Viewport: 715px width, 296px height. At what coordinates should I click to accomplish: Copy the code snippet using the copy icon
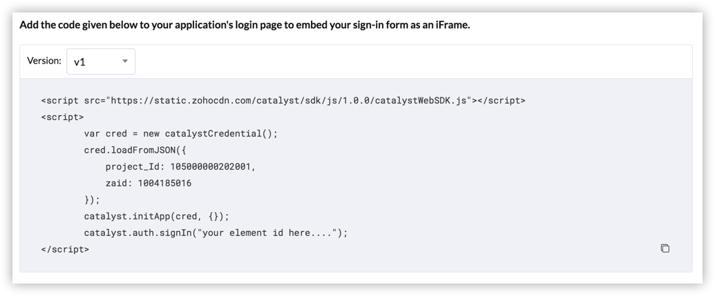coord(665,248)
